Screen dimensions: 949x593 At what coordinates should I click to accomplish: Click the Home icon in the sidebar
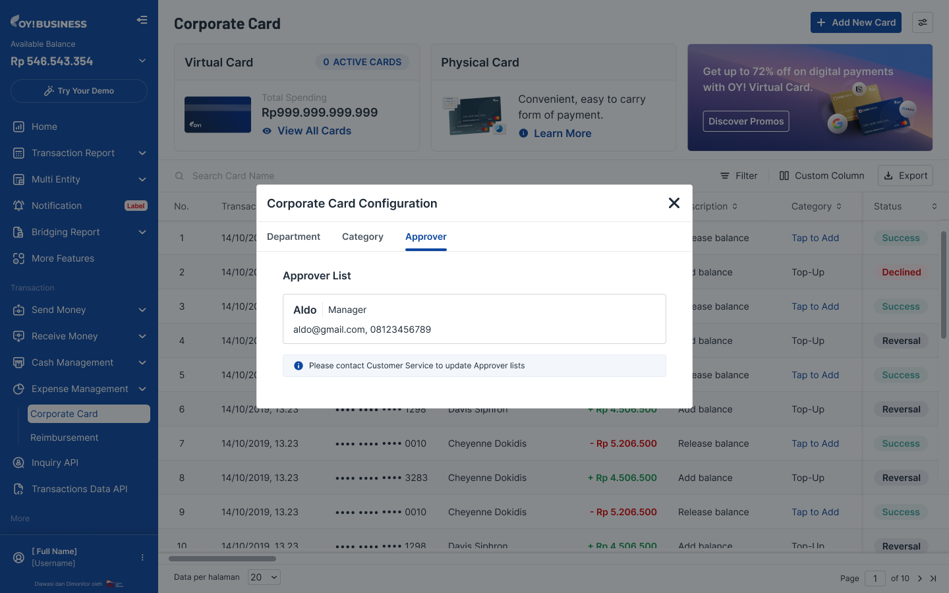click(x=18, y=127)
